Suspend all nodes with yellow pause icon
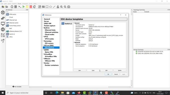Image resolution: width=170 pixels, height=95 pixels. pos(27,7)
